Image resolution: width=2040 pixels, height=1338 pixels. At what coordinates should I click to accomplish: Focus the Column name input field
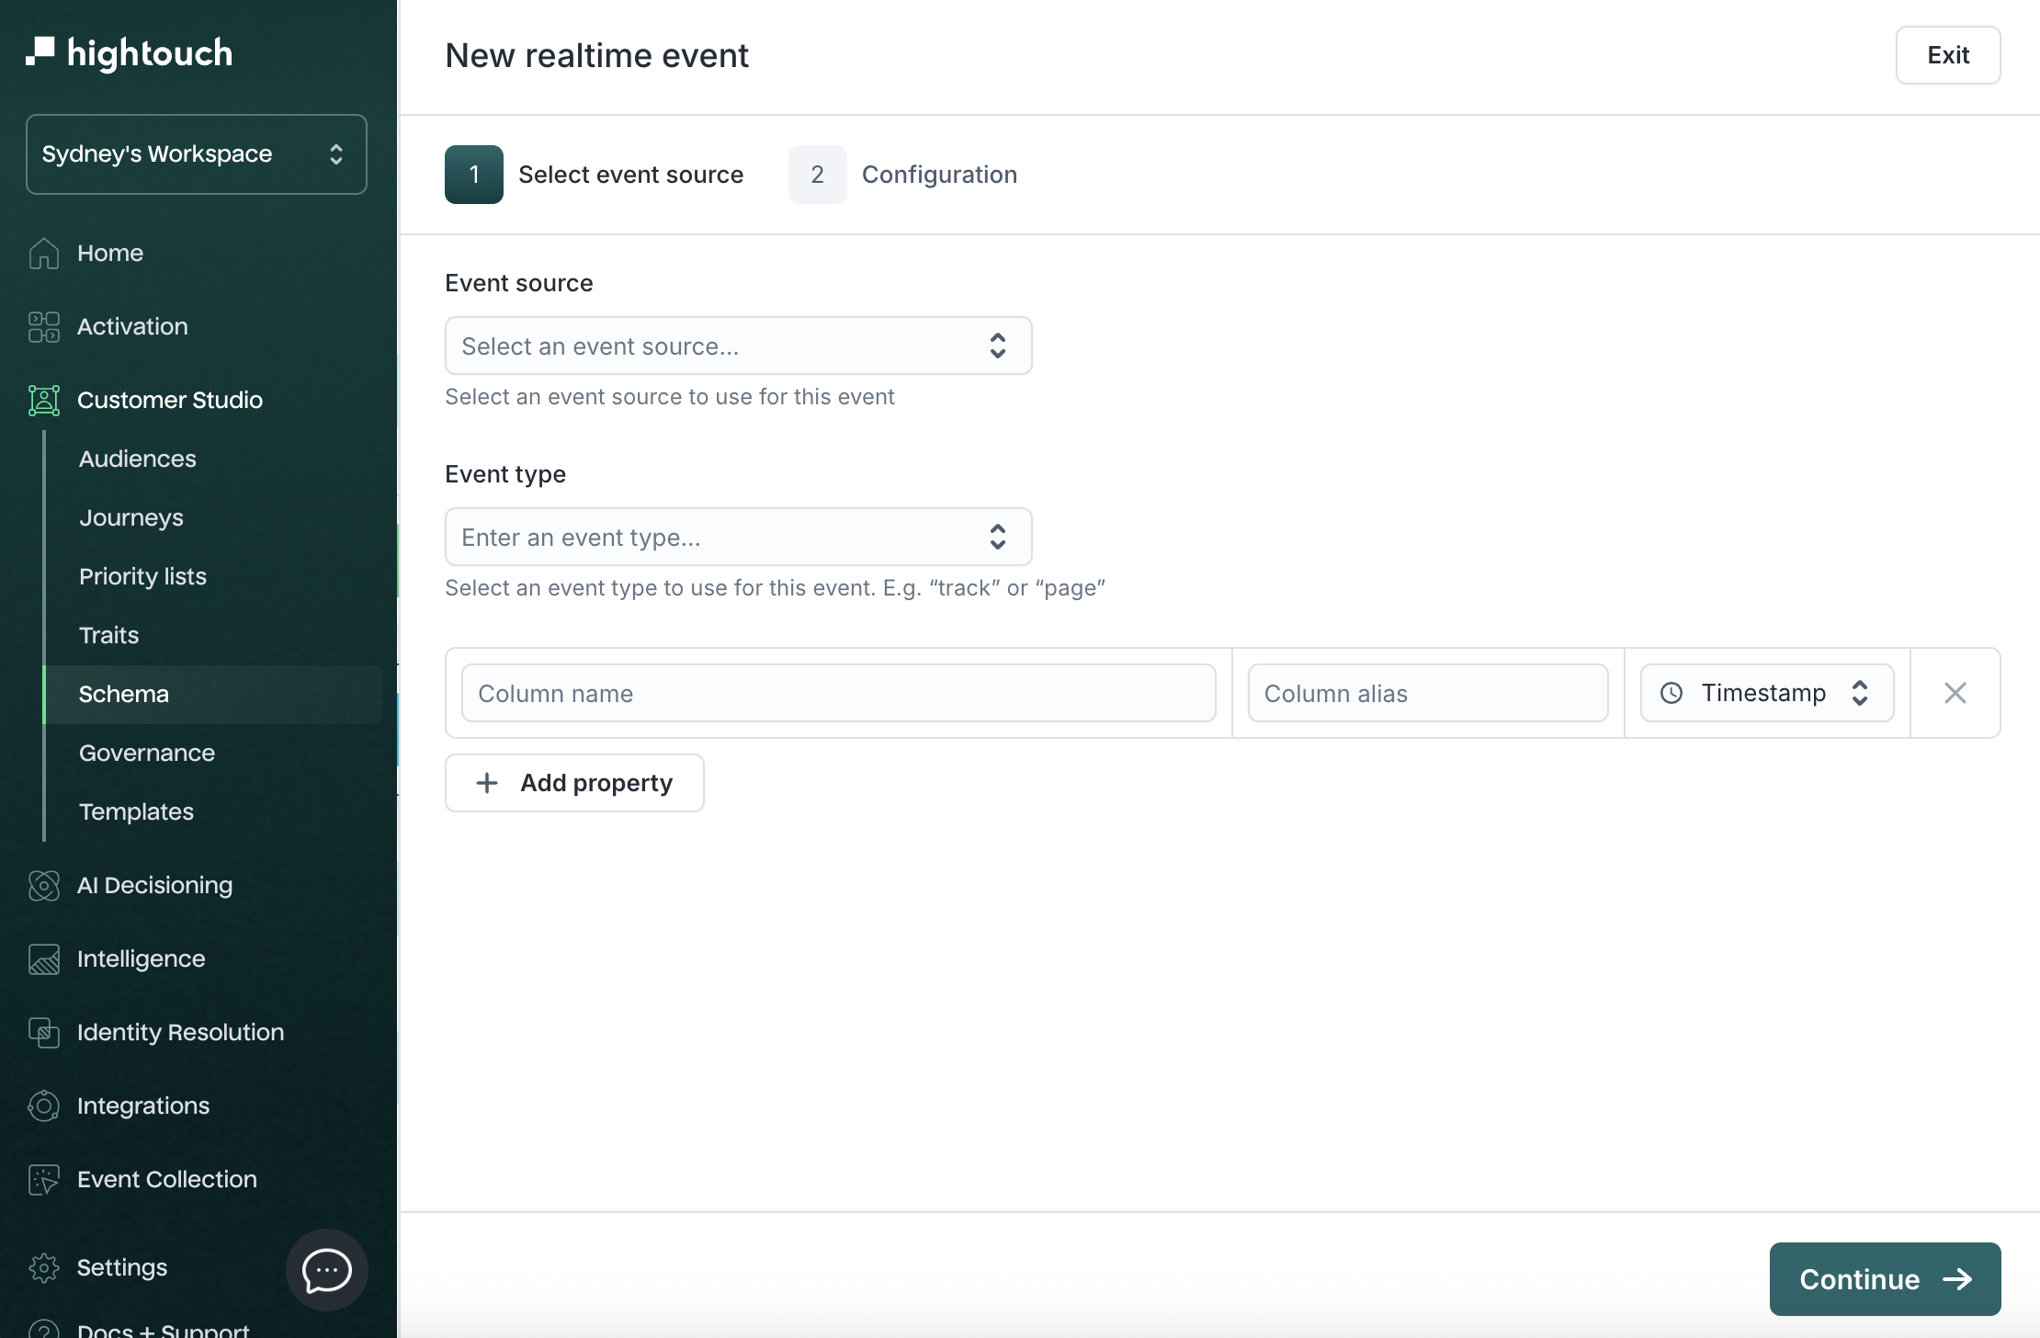tap(838, 693)
